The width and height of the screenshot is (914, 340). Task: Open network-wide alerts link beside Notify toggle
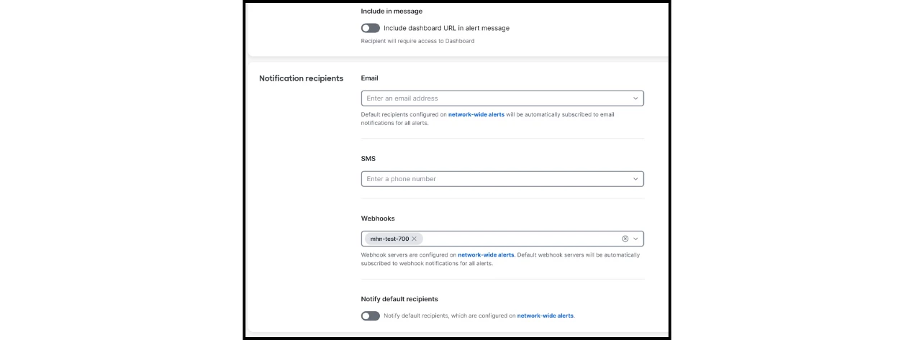pyautogui.click(x=546, y=316)
